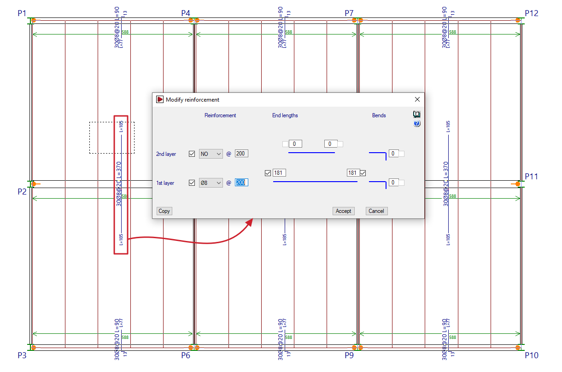Click the 1st layer spacing field 200
Viewport: 562px width, 372px height.
tap(241, 183)
